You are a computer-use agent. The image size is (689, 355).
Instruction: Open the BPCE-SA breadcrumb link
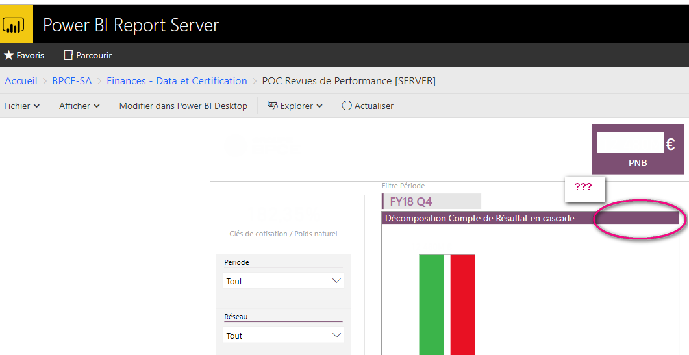(x=71, y=81)
